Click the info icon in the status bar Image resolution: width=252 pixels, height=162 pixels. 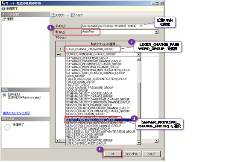[3, 9]
